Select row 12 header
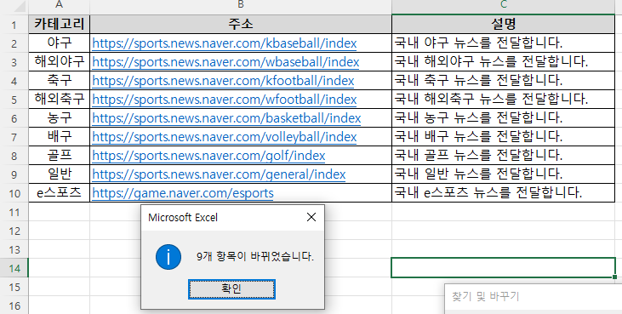This screenshot has height=314, width=622. pos(14,231)
